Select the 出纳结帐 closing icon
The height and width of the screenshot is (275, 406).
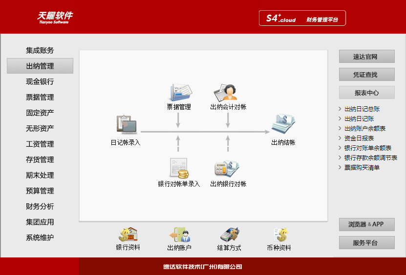click(x=283, y=125)
